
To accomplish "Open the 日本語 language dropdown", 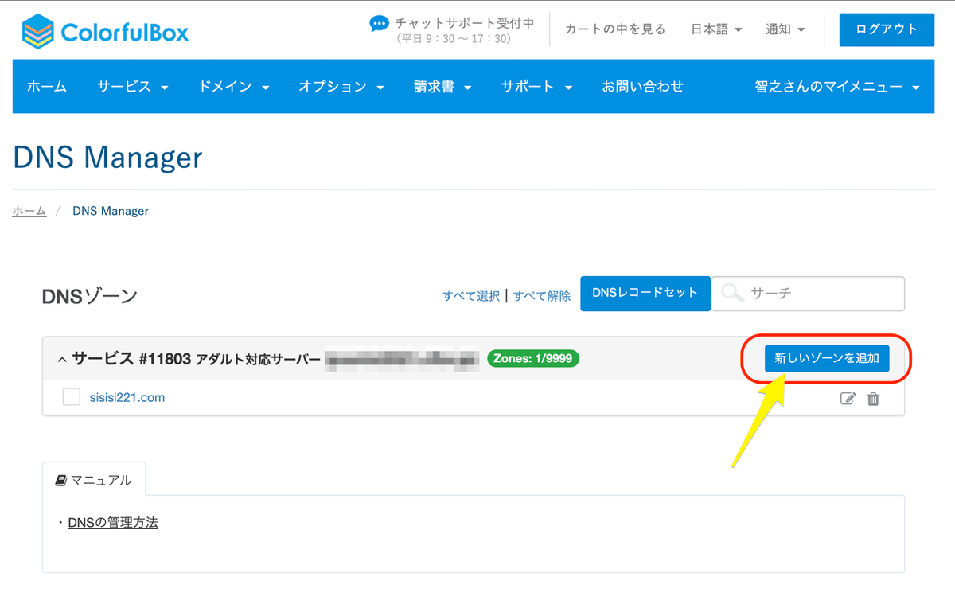I will [x=715, y=29].
